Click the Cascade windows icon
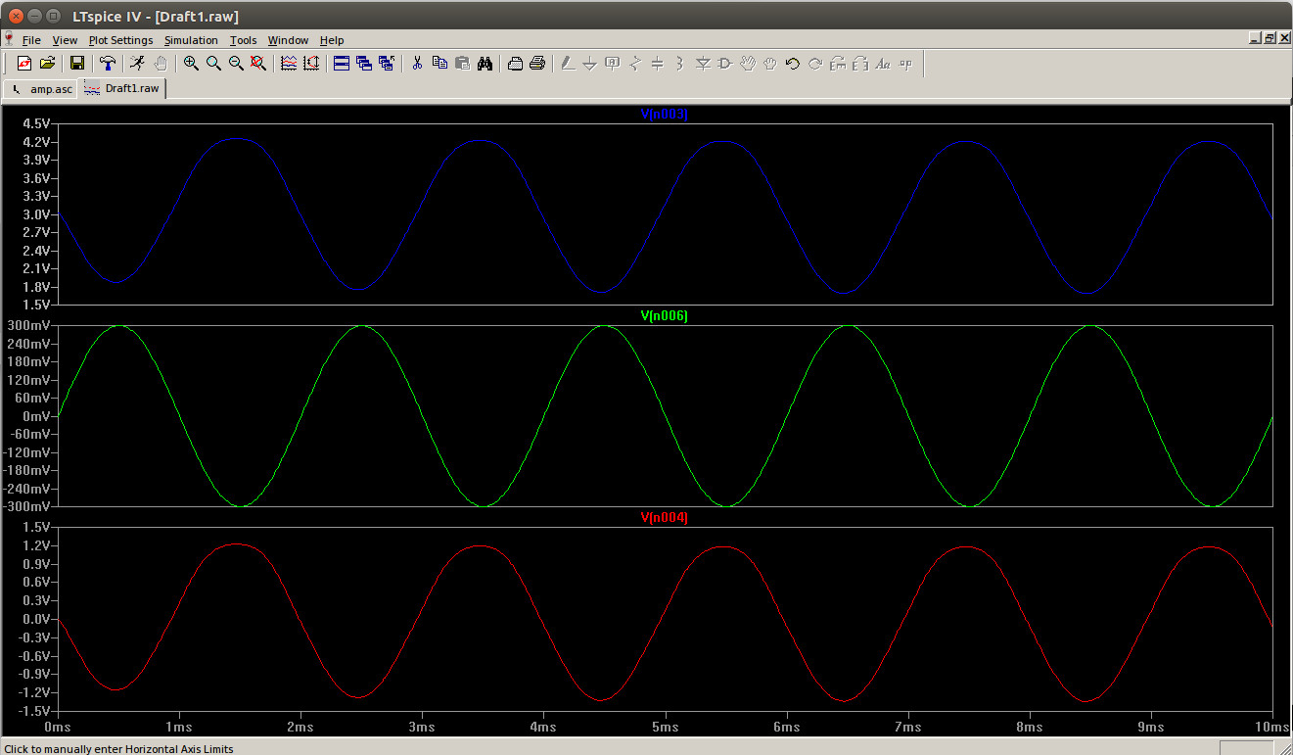The image size is (1293, 755). pyautogui.click(x=364, y=64)
